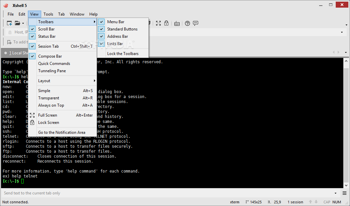The image size is (350, 206).
Task: Click the terminal scrollbar up arrow
Action: point(346,61)
